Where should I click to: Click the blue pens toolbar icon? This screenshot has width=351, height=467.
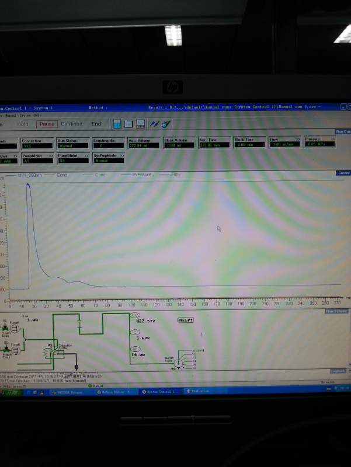(x=154, y=124)
